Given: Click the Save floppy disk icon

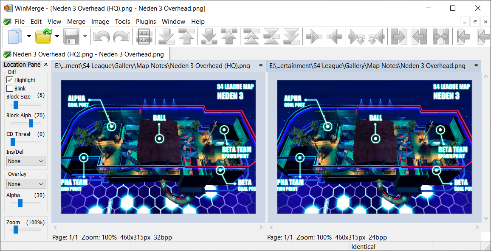Looking at the screenshot, I should (71, 37).
